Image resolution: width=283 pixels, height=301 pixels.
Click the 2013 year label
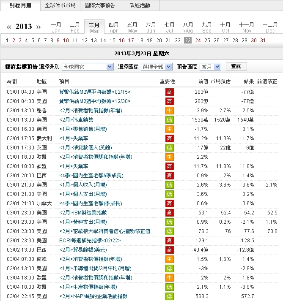(24, 27)
